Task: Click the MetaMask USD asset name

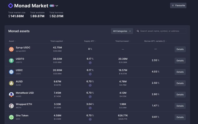Action: point(25,93)
